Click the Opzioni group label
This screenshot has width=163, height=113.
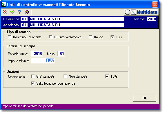(12, 72)
